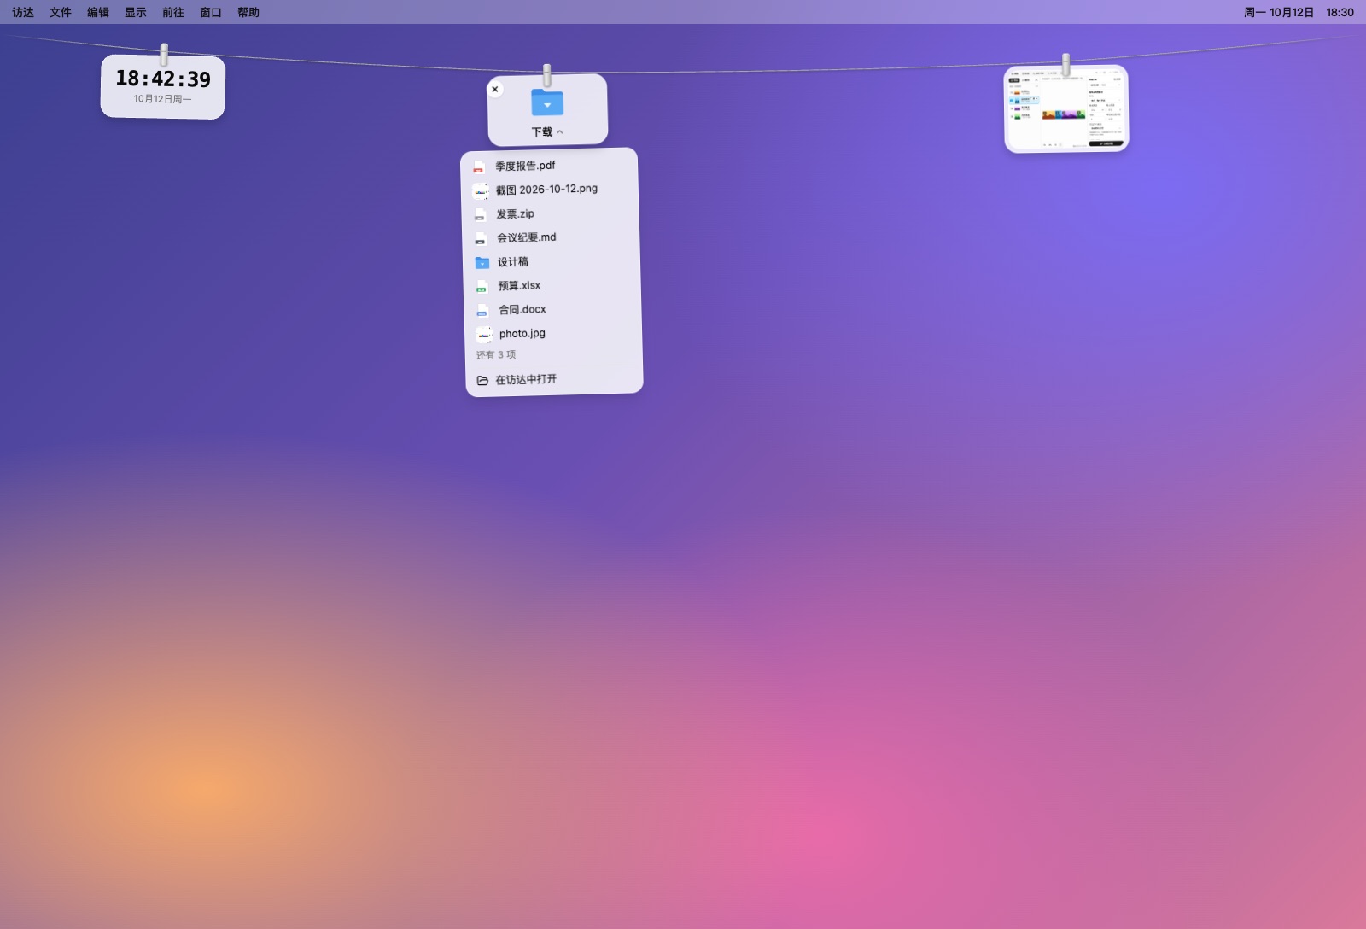Close the 下载 card with X

tap(495, 89)
